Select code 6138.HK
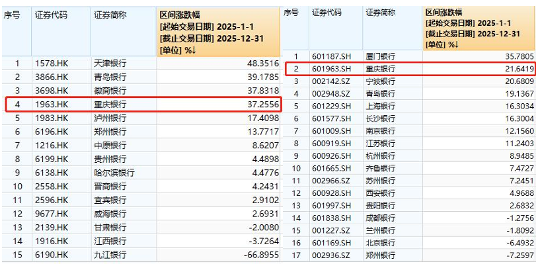 [x=52, y=173]
